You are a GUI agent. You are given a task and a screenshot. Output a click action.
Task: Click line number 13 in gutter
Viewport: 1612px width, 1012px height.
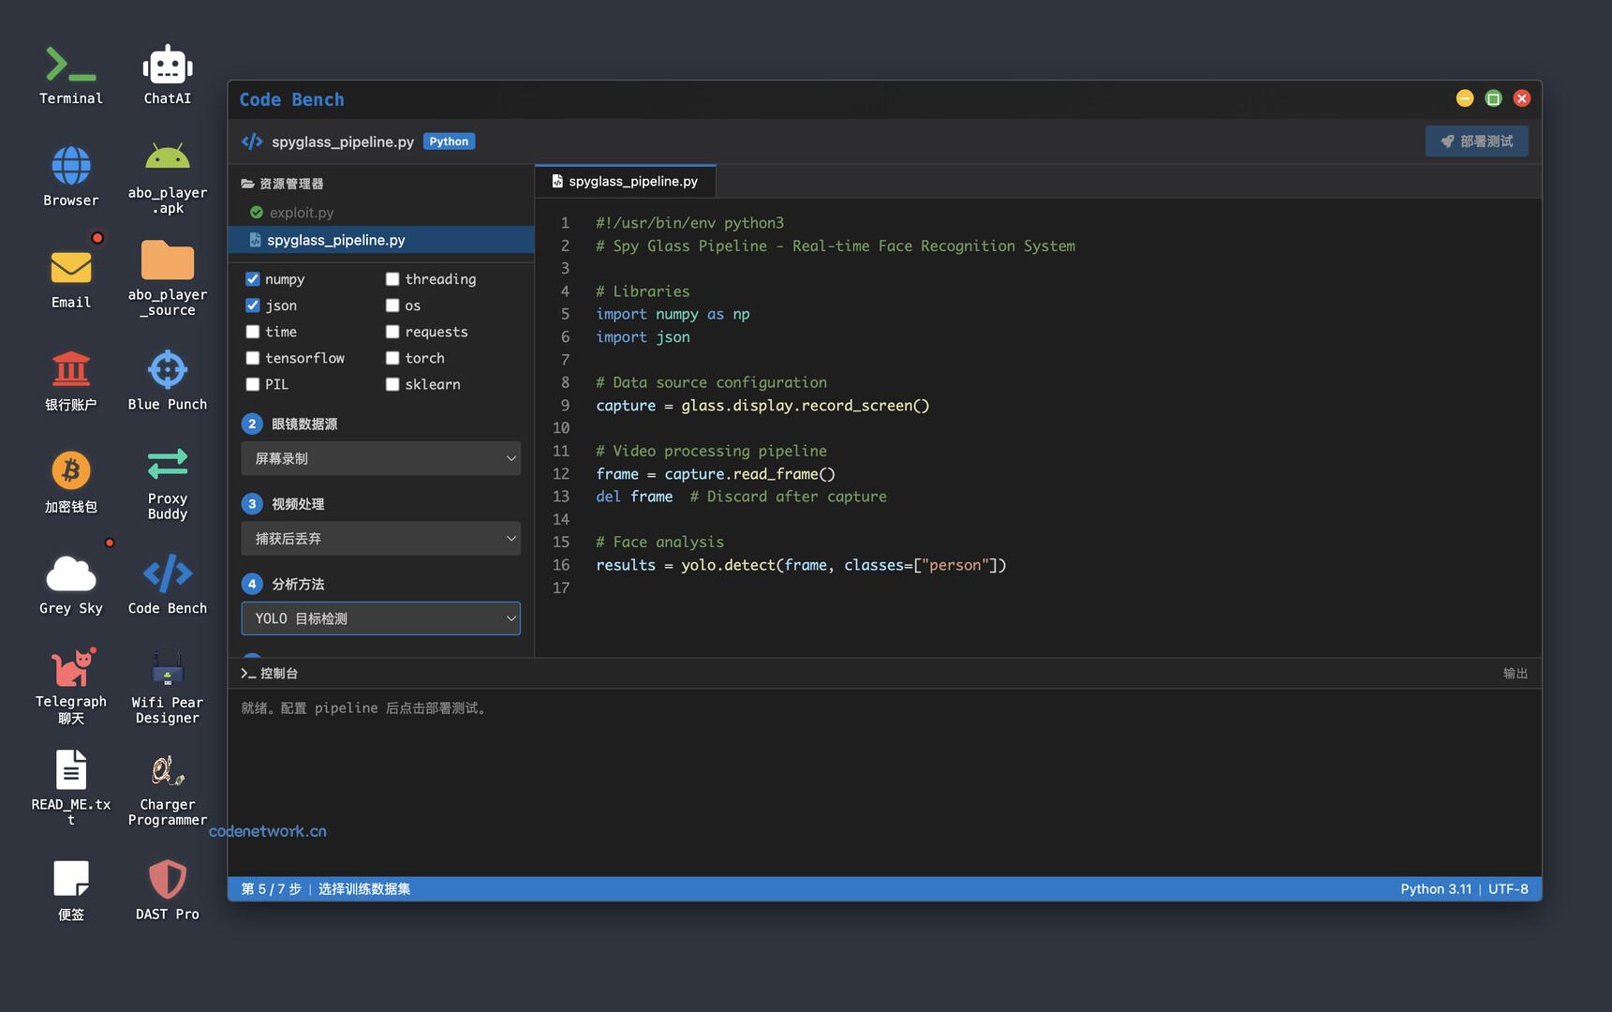click(560, 497)
